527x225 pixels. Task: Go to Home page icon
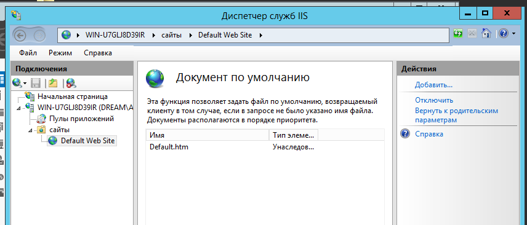(x=486, y=33)
